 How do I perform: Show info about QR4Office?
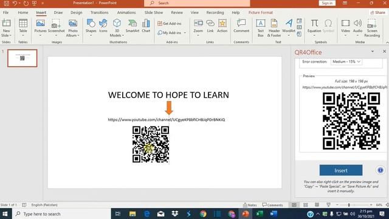(x=380, y=170)
